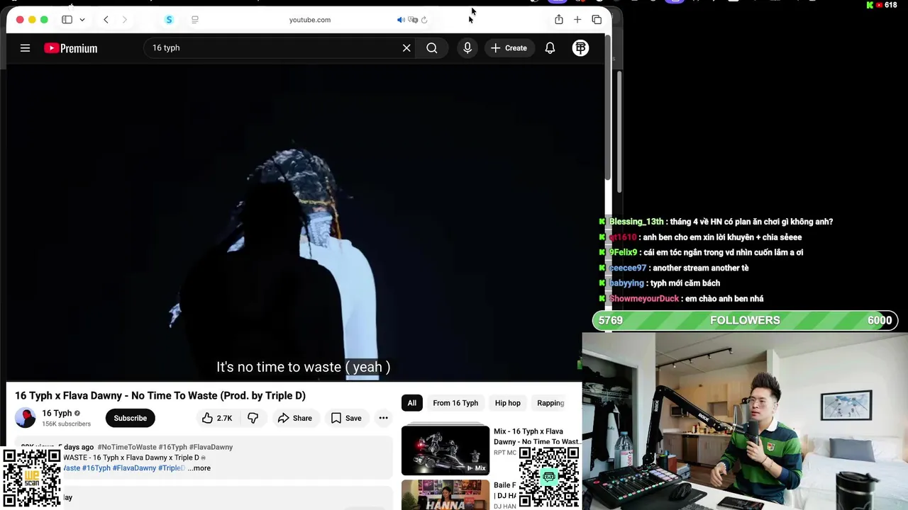Click the blue S extension icon
The width and height of the screenshot is (908, 510).
[x=169, y=20]
